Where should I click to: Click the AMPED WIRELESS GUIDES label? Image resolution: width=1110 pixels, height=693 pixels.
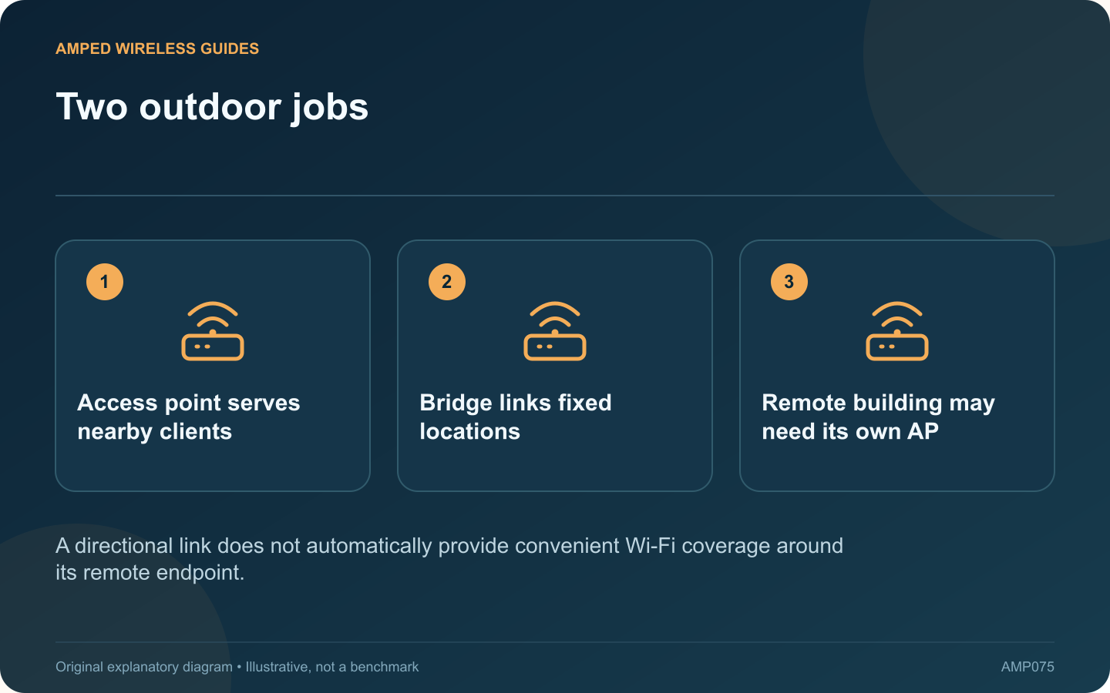tap(157, 49)
